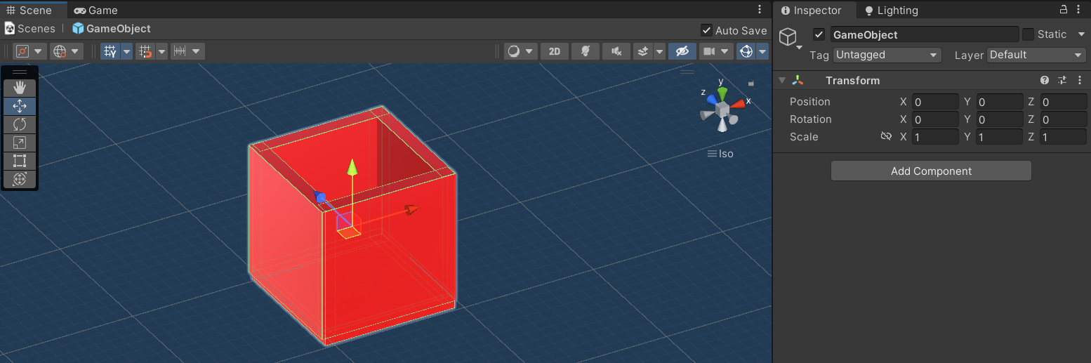Image resolution: width=1091 pixels, height=363 pixels.
Task: Switch to the Game tab
Action: coord(95,11)
